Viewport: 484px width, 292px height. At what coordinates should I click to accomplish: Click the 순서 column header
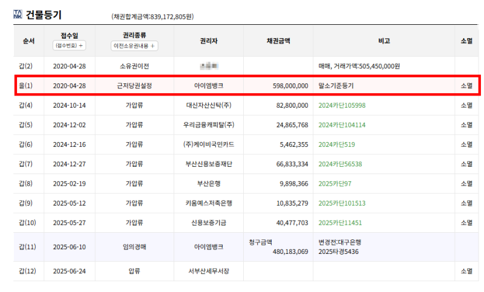click(28, 41)
